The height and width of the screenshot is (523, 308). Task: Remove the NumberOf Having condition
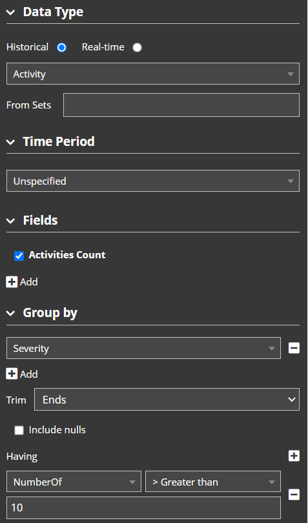point(294,495)
